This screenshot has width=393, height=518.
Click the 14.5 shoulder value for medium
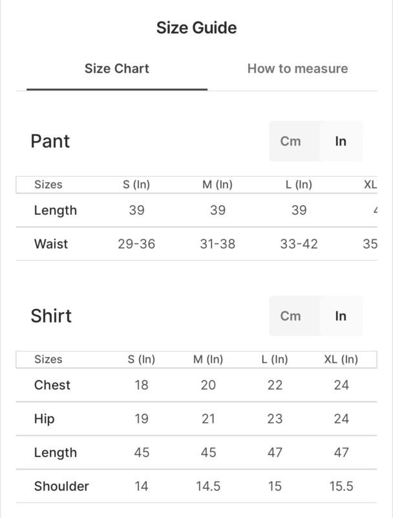(x=208, y=486)
